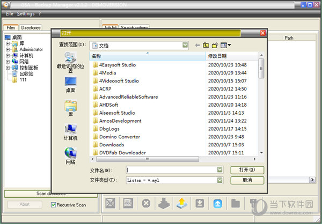322x224 pixels.
Task: Toggle the Recursive Scan checkbox
Action: coord(53,205)
